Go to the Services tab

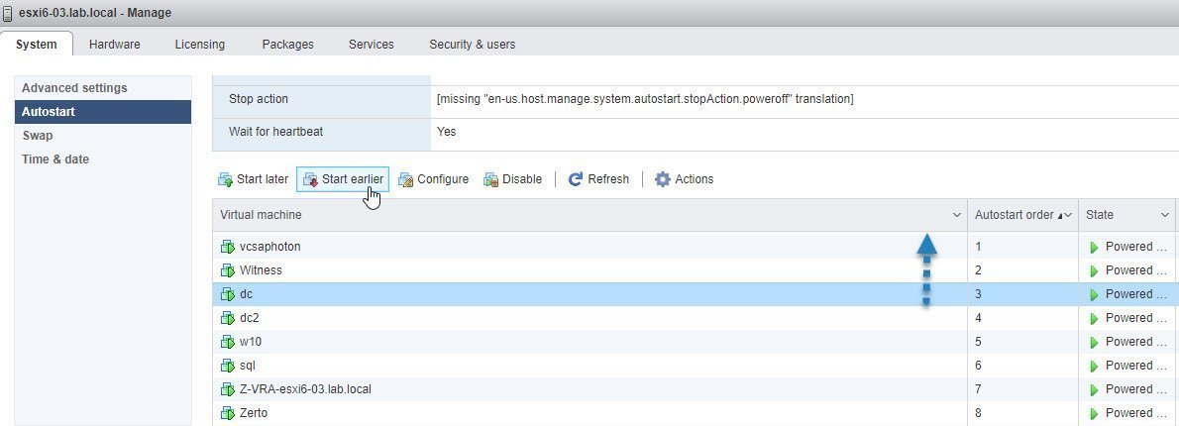click(x=372, y=45)
